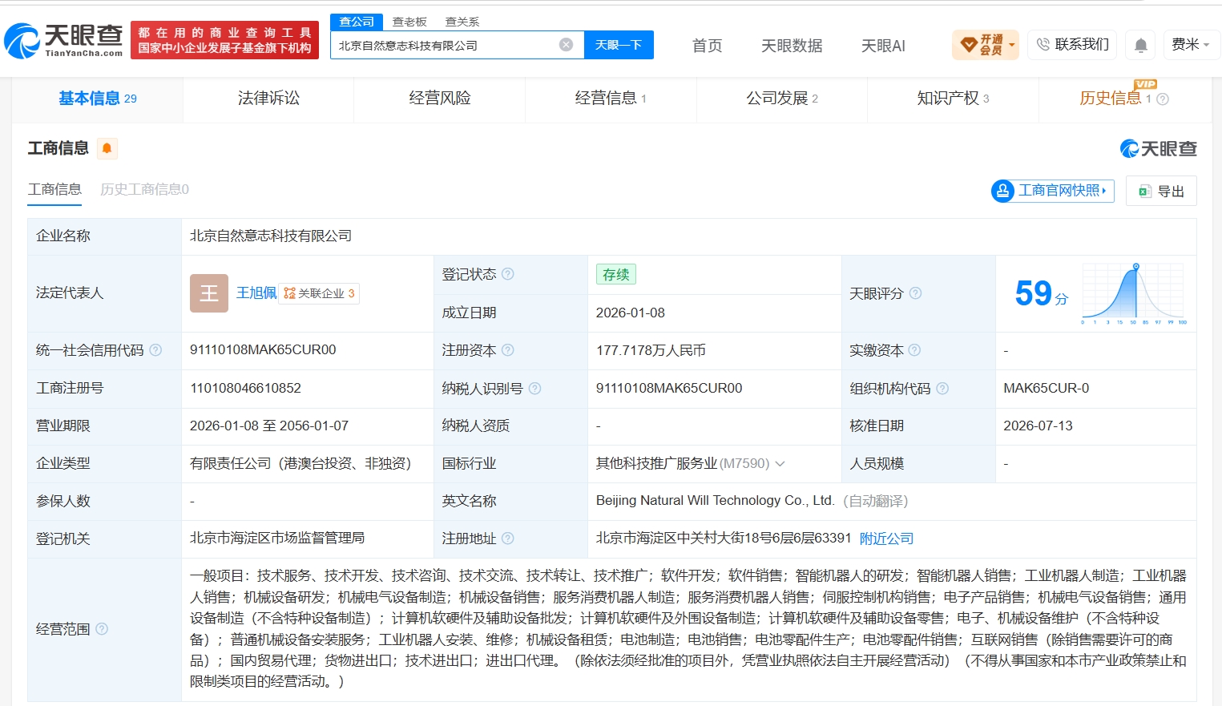This screenshot has height=706, width=1222.
Task: Click the 导出 export button
Action: (1161, 191)
